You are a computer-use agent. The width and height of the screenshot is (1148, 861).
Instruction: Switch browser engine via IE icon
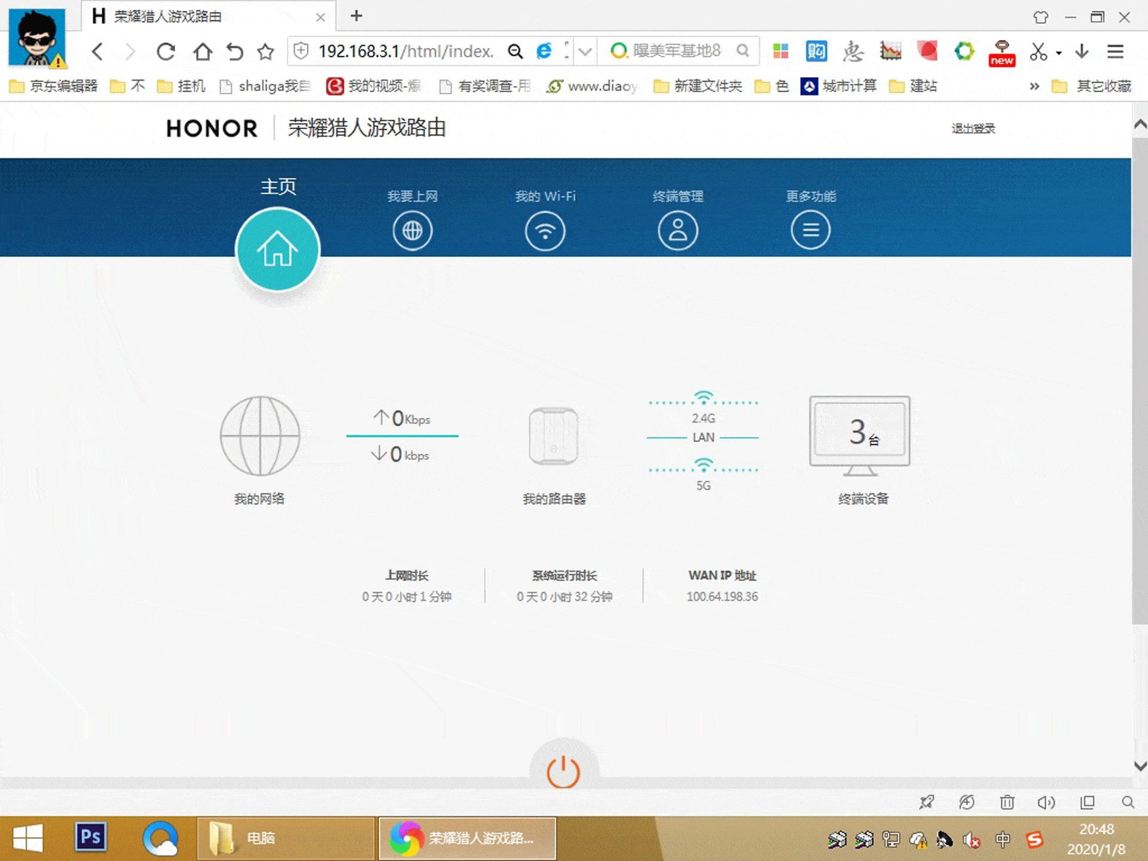click(544, 51)
